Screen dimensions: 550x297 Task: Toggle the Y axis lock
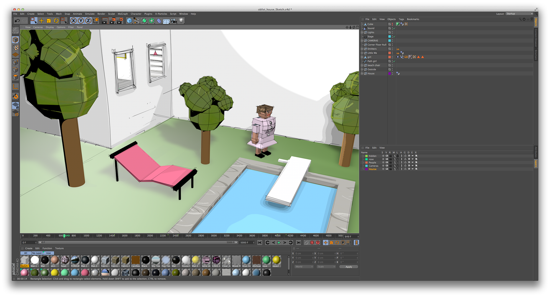pyautogui.click(x=81, y=21)
